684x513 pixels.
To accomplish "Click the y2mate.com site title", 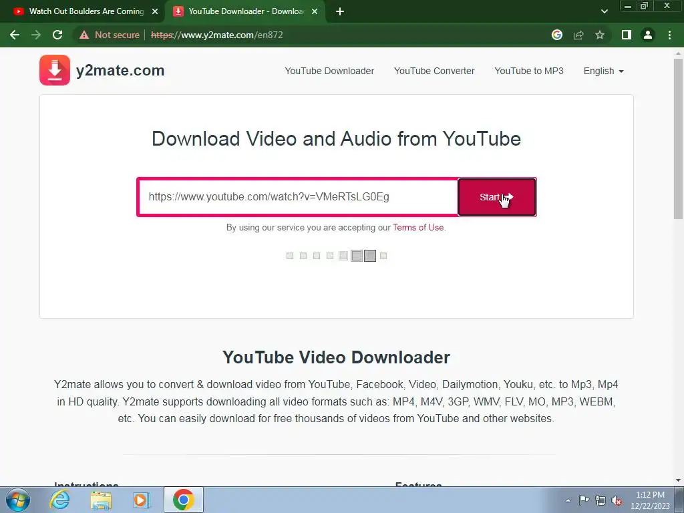I will point(120,70).
